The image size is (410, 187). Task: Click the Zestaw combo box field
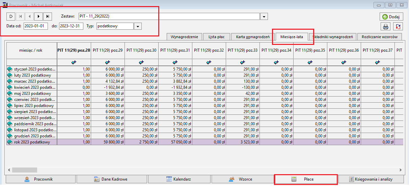(169, 17)
